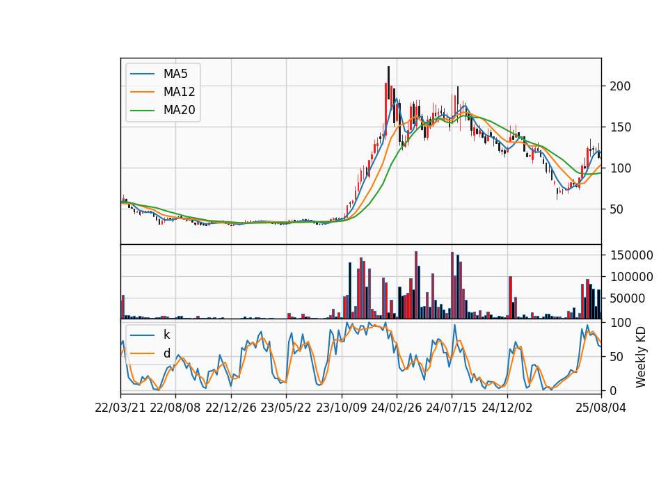Click the 100 price axis tick

(620, 168)
